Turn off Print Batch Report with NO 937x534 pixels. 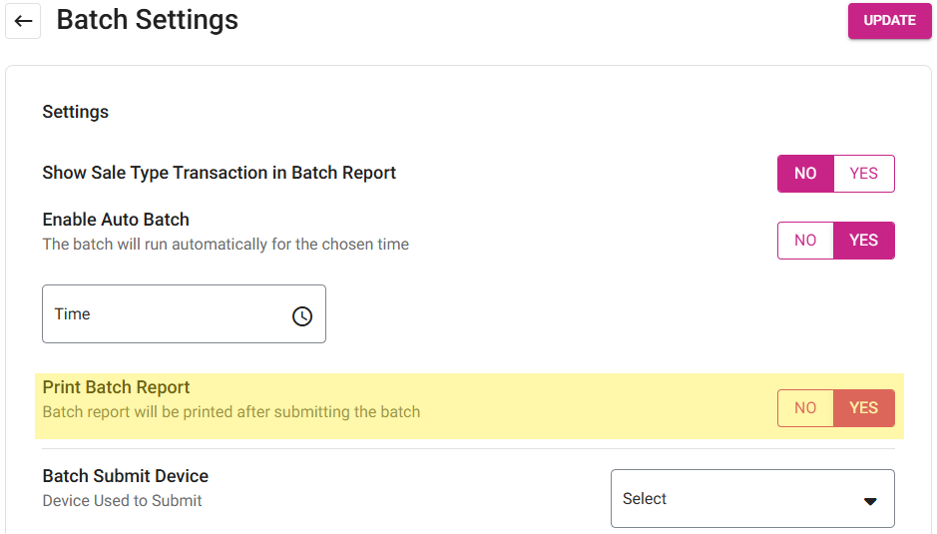point(805,408)
